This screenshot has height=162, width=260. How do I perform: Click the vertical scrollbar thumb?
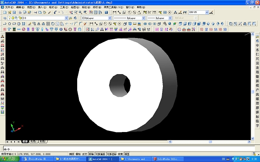point(253,92)
